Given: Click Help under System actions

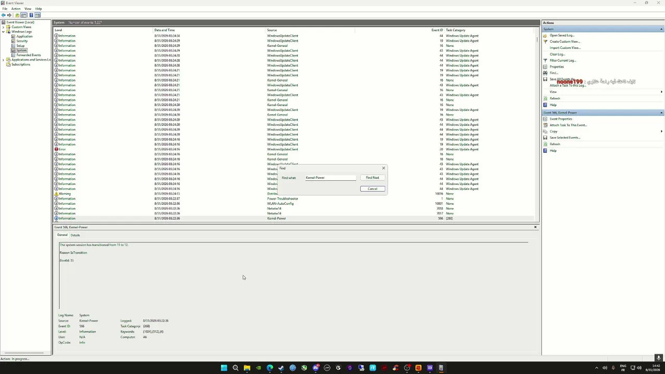Looking at the screenshot, I should 553,105.
